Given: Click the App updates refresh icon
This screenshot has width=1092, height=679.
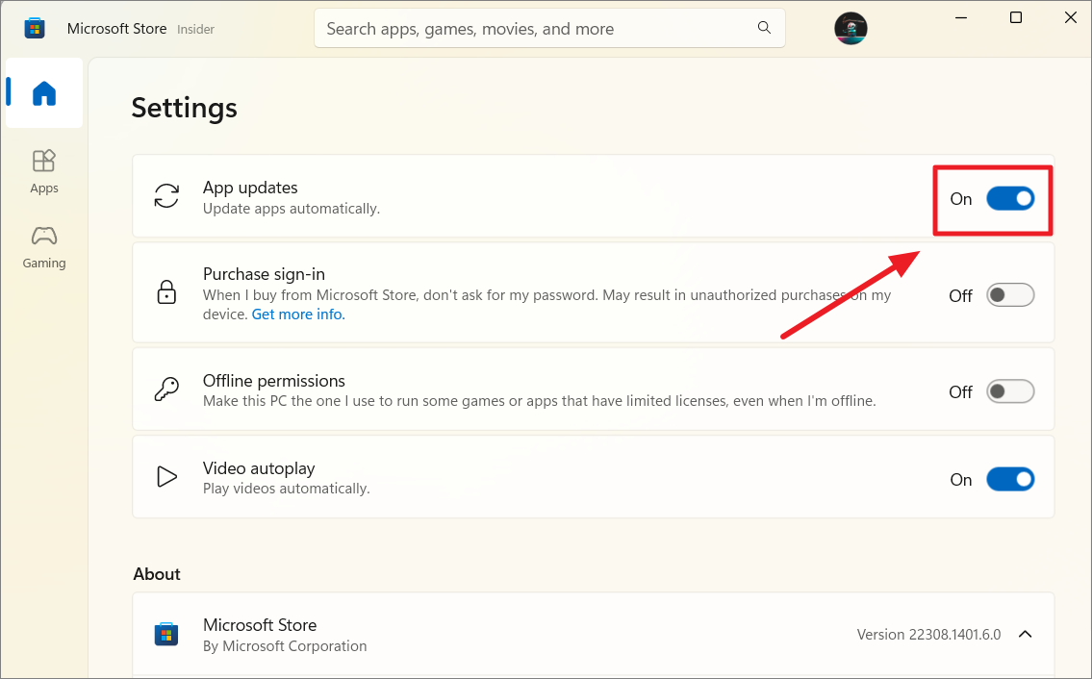Looking at the screenshot, I should [166, 195].
